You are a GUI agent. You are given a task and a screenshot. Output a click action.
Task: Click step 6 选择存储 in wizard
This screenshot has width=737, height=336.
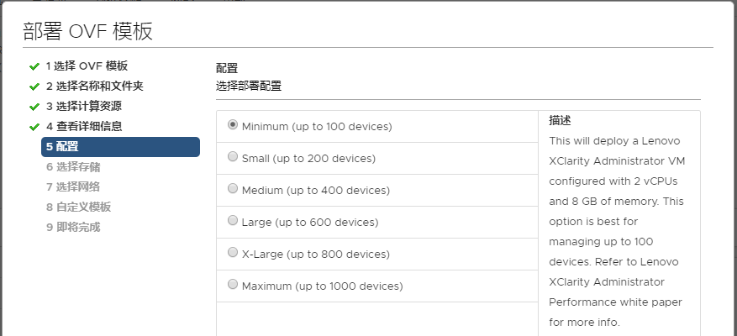[73, 167]
